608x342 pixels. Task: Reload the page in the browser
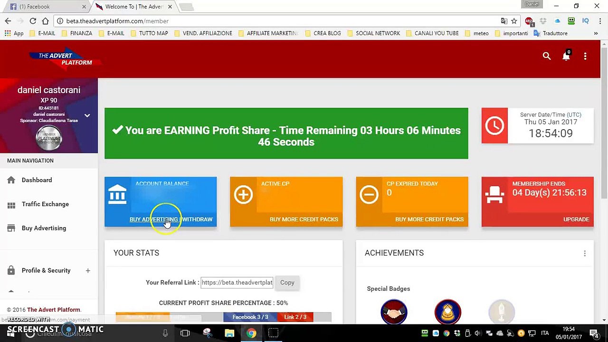pyautogui.click(x=33, y=21)
